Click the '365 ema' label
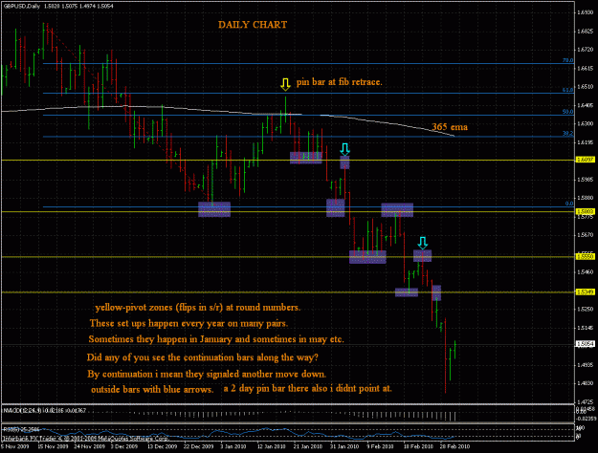Image resolution: width=598 pixels, height=453 pixels. click(450, 127)
